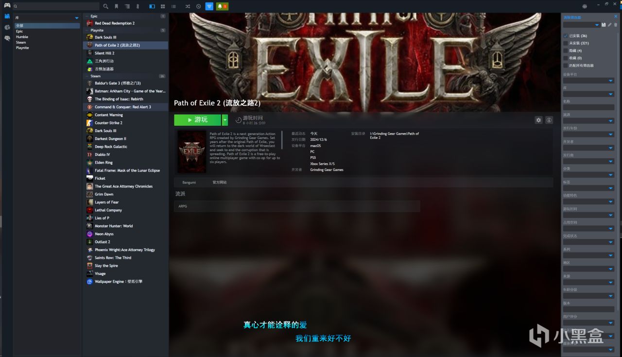622x357 pixels.
Task: Open the 标签 filter dropdown
Action: coord(588,188)
